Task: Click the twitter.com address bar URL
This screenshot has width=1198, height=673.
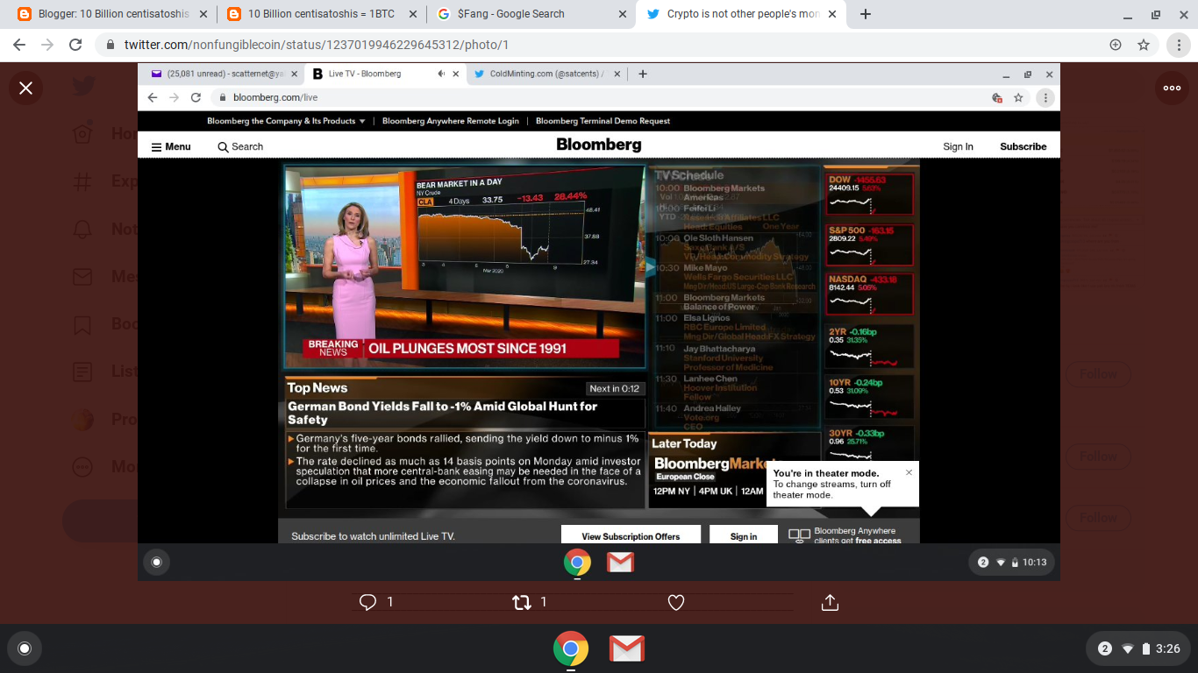Action: (316, 45)
